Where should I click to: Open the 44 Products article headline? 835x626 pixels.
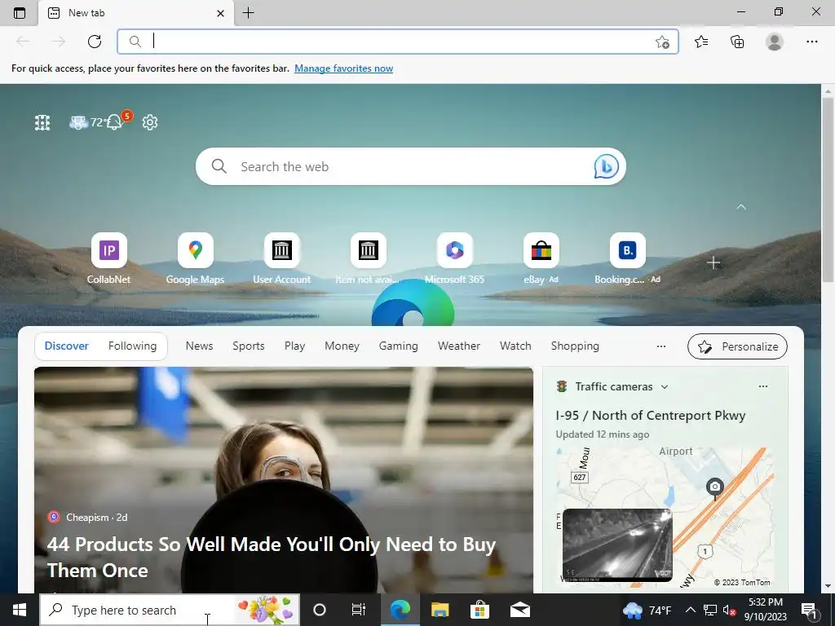(x=271, y=558)
